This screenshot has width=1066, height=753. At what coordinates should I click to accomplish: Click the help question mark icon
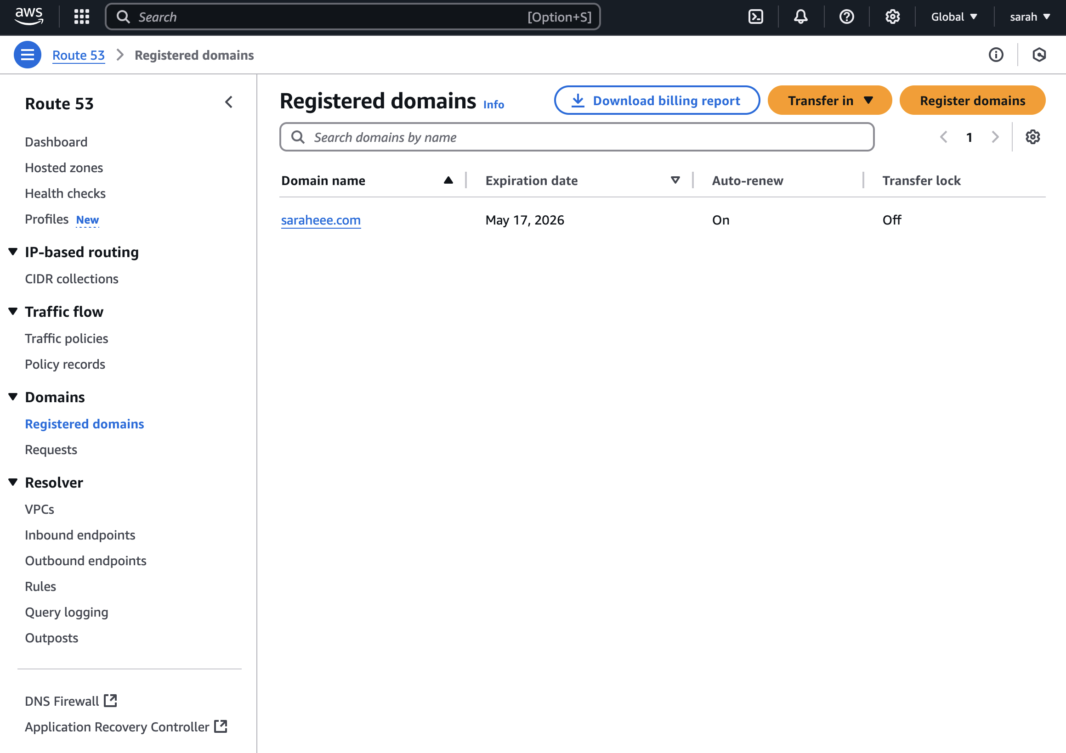coord(846,17)
